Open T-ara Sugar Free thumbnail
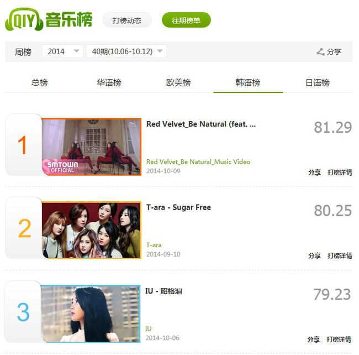Screen dimensions: 359x355 (x=91, y=230)
